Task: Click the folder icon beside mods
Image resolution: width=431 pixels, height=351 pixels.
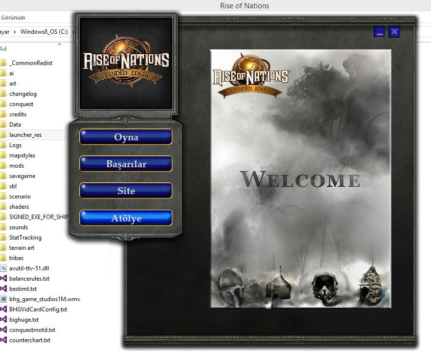Action: [3, 165]
